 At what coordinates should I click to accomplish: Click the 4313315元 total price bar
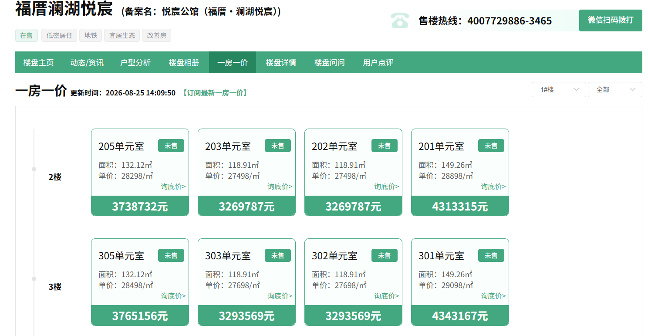[460, 206]
